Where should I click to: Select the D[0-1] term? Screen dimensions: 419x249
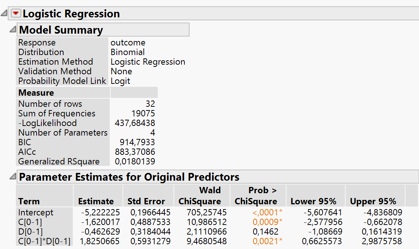click(x=30, y=232)
